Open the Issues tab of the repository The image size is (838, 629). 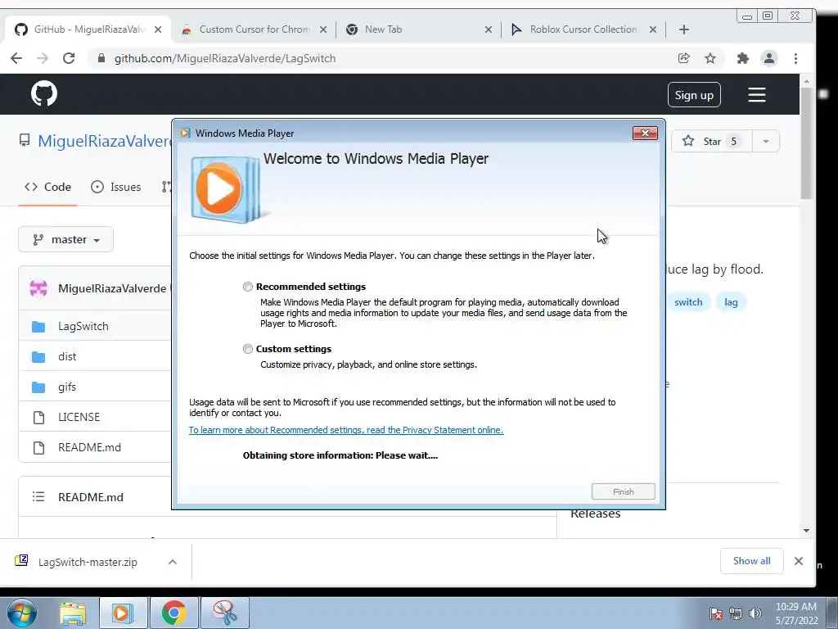[x=116, y=188]
